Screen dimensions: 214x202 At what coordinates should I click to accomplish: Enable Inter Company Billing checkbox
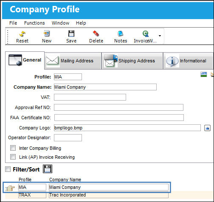click(x=13, y=148)
